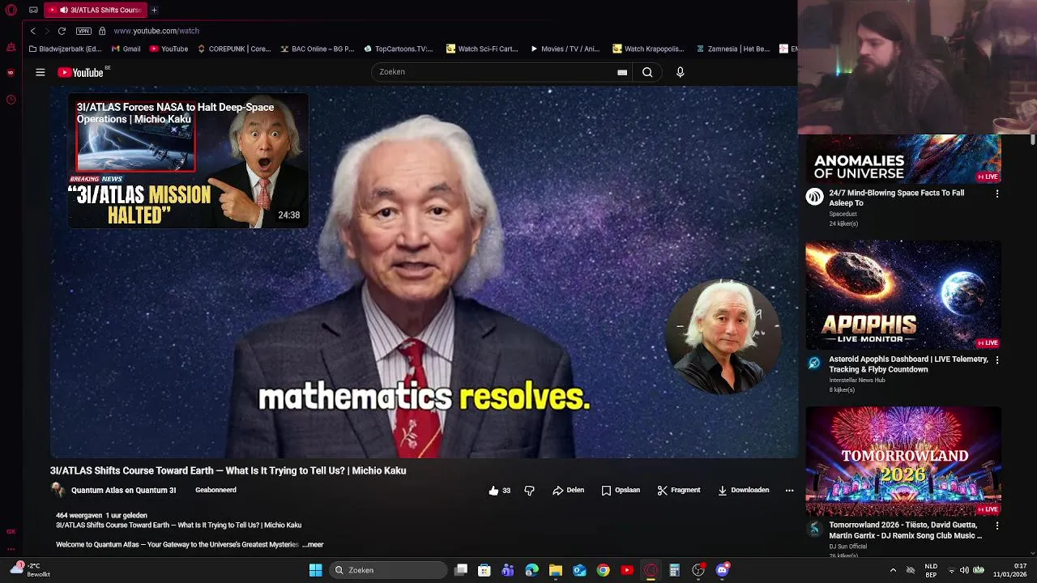Open the YouTube hamburger guide menu
This screenshot has height=583, width=1037.
40,72
